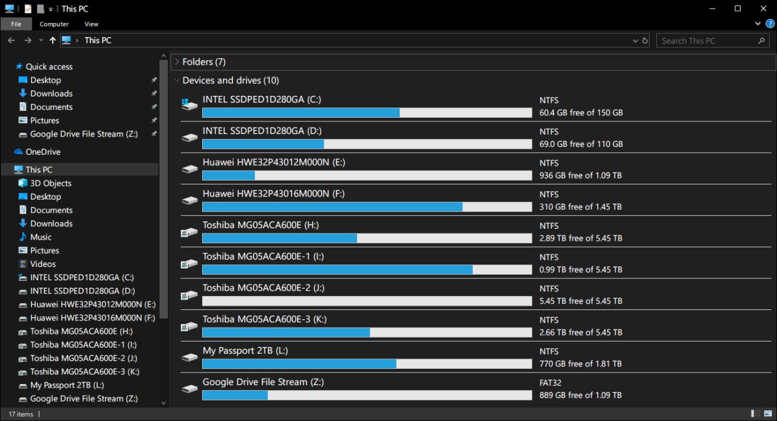Click the C: drive usage bar

(367, 112)
